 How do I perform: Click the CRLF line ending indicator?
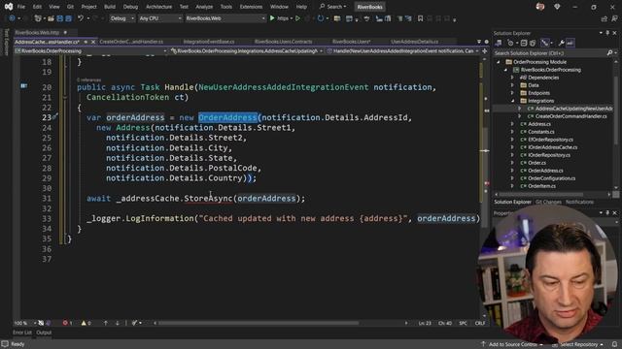click(x=480, y=323)
